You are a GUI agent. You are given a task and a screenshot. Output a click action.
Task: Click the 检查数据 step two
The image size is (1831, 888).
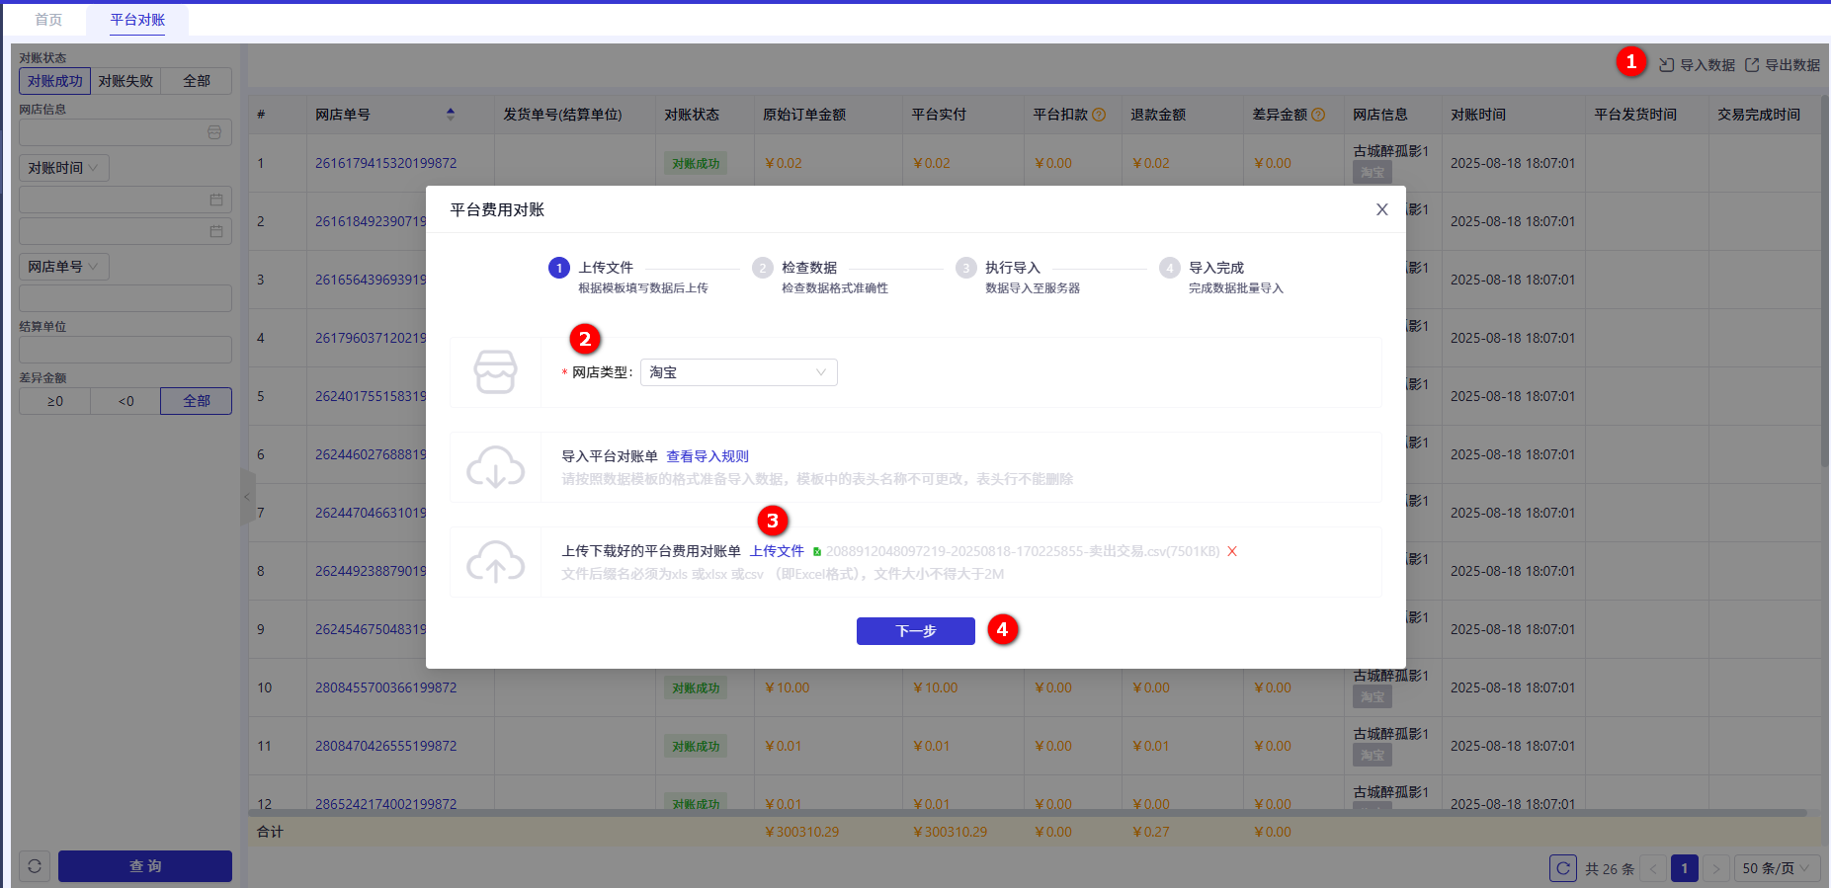coord(821,277)
